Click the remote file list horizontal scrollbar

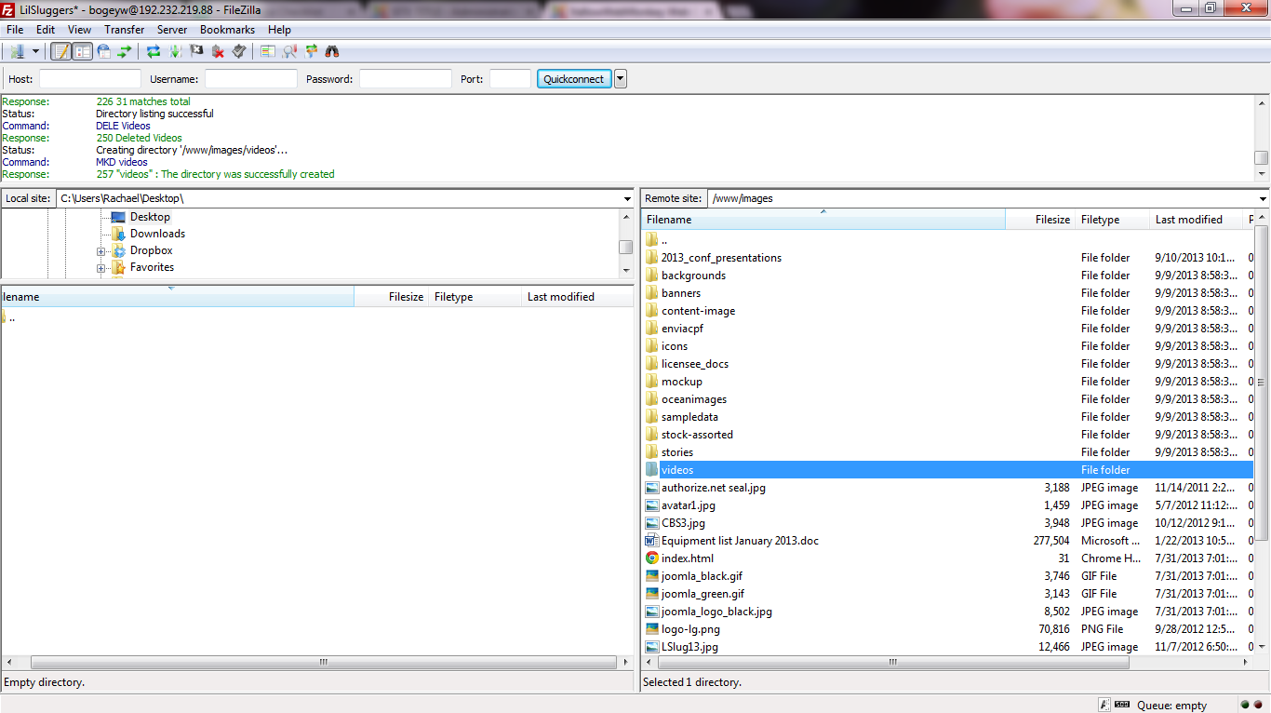coord(948,663)
